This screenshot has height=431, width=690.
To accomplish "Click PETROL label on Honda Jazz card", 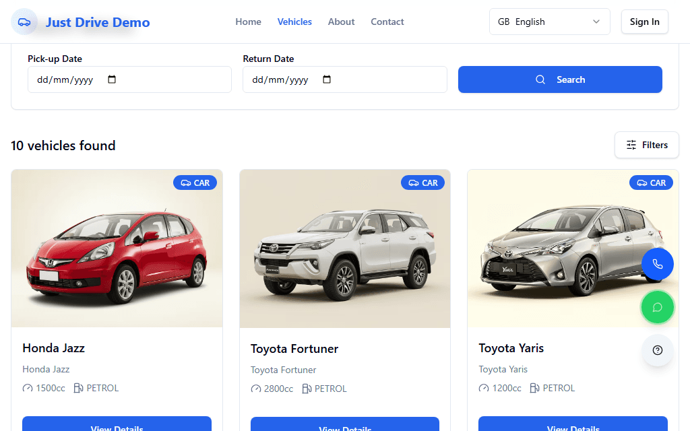I will (x=102, y=388).
